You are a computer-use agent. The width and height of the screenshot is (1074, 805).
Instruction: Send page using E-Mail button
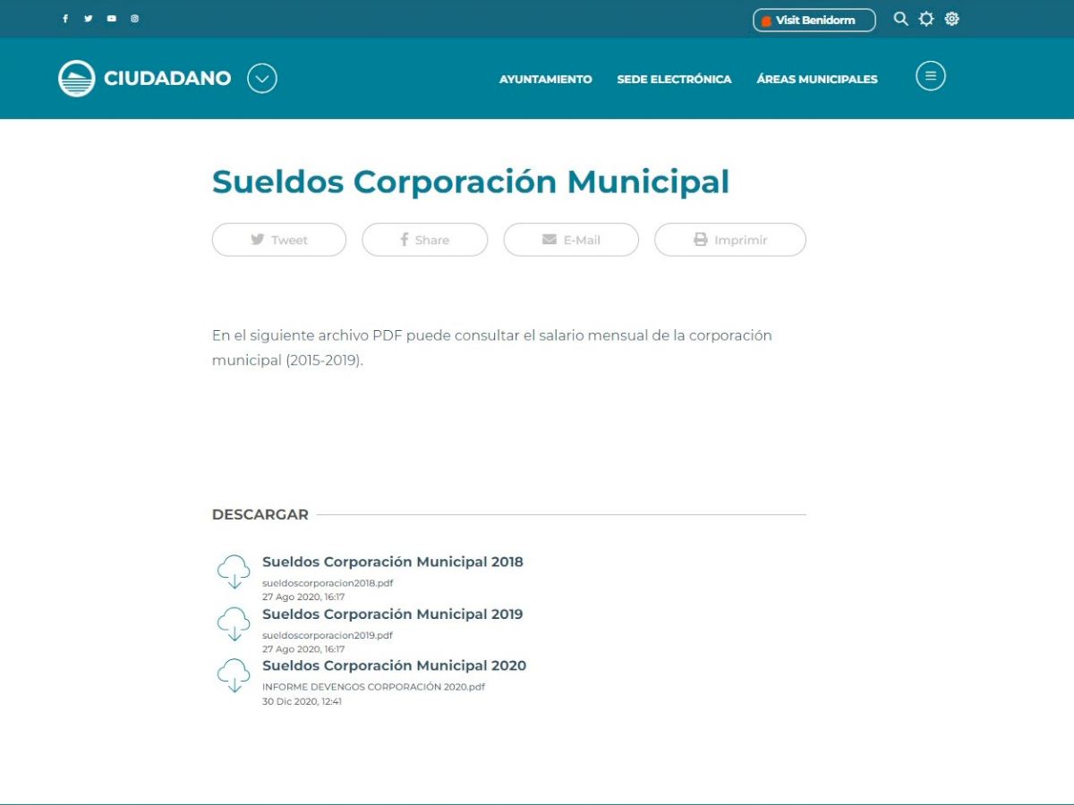pyautogui.click(x=571, y=240)
